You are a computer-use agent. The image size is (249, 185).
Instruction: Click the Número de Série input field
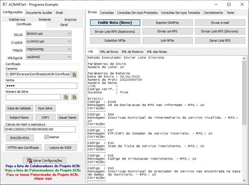tap(33, 97)
